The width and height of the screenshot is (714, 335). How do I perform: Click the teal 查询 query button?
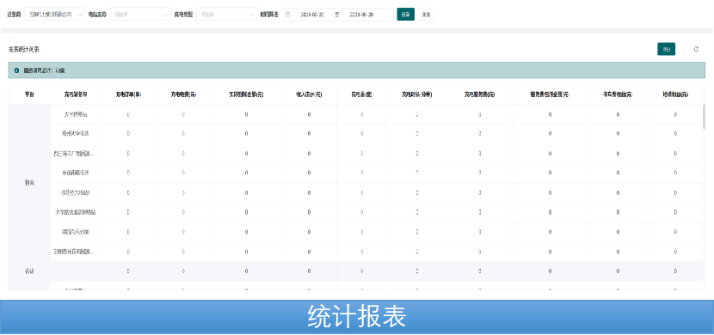[406, 15]
